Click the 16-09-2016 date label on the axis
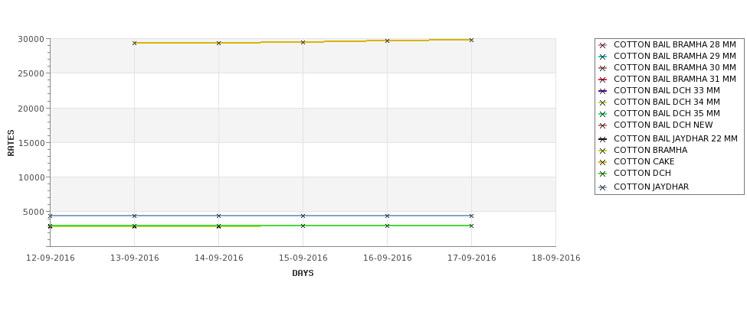Image resolution: width=747 pixels, height=328 pixels. (387, 258)
